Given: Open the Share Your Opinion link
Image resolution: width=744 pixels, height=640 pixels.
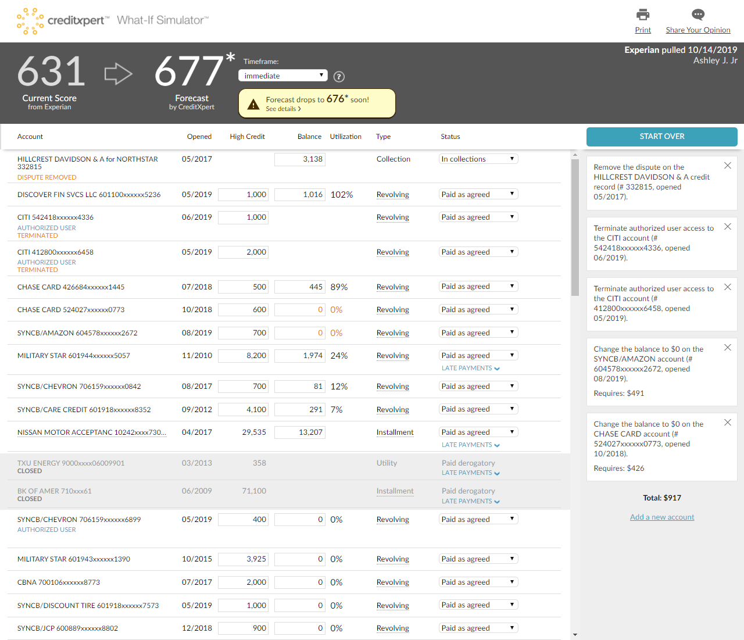Looking at the screenshot, I should (698, 30).
